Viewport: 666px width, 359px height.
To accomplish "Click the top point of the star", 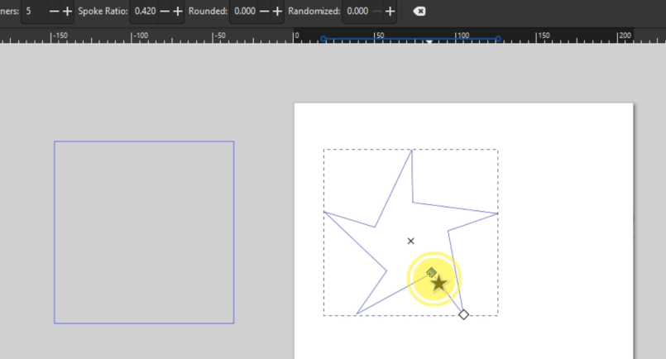I will 410,151.
